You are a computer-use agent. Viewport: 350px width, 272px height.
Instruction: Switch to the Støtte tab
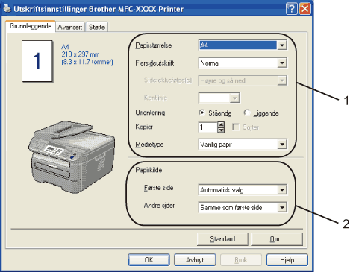tap(97, 27)
